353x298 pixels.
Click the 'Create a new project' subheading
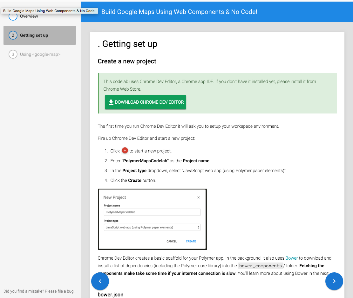127,61
